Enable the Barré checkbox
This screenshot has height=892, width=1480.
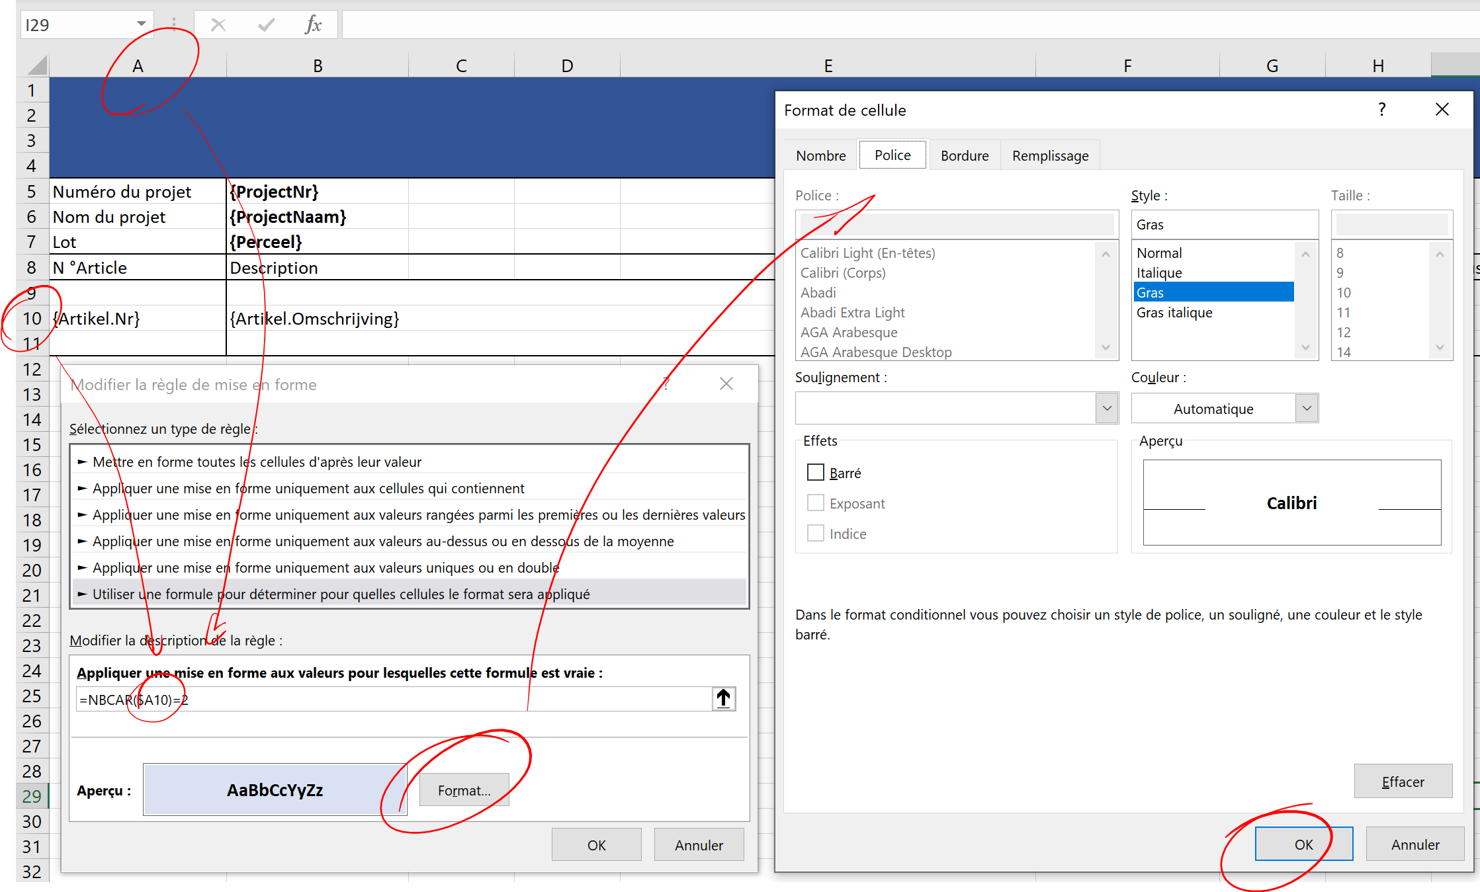tap(816, 472)
